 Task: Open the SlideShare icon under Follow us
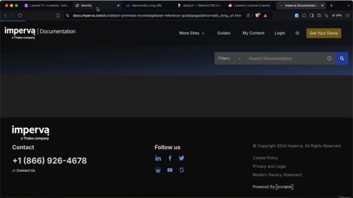tap(158, 170)
